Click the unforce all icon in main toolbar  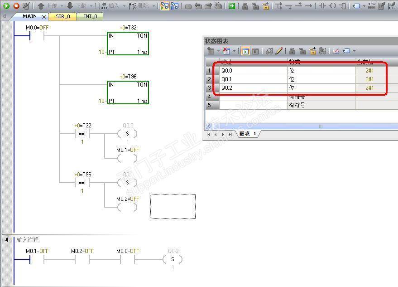coord(265,6)
